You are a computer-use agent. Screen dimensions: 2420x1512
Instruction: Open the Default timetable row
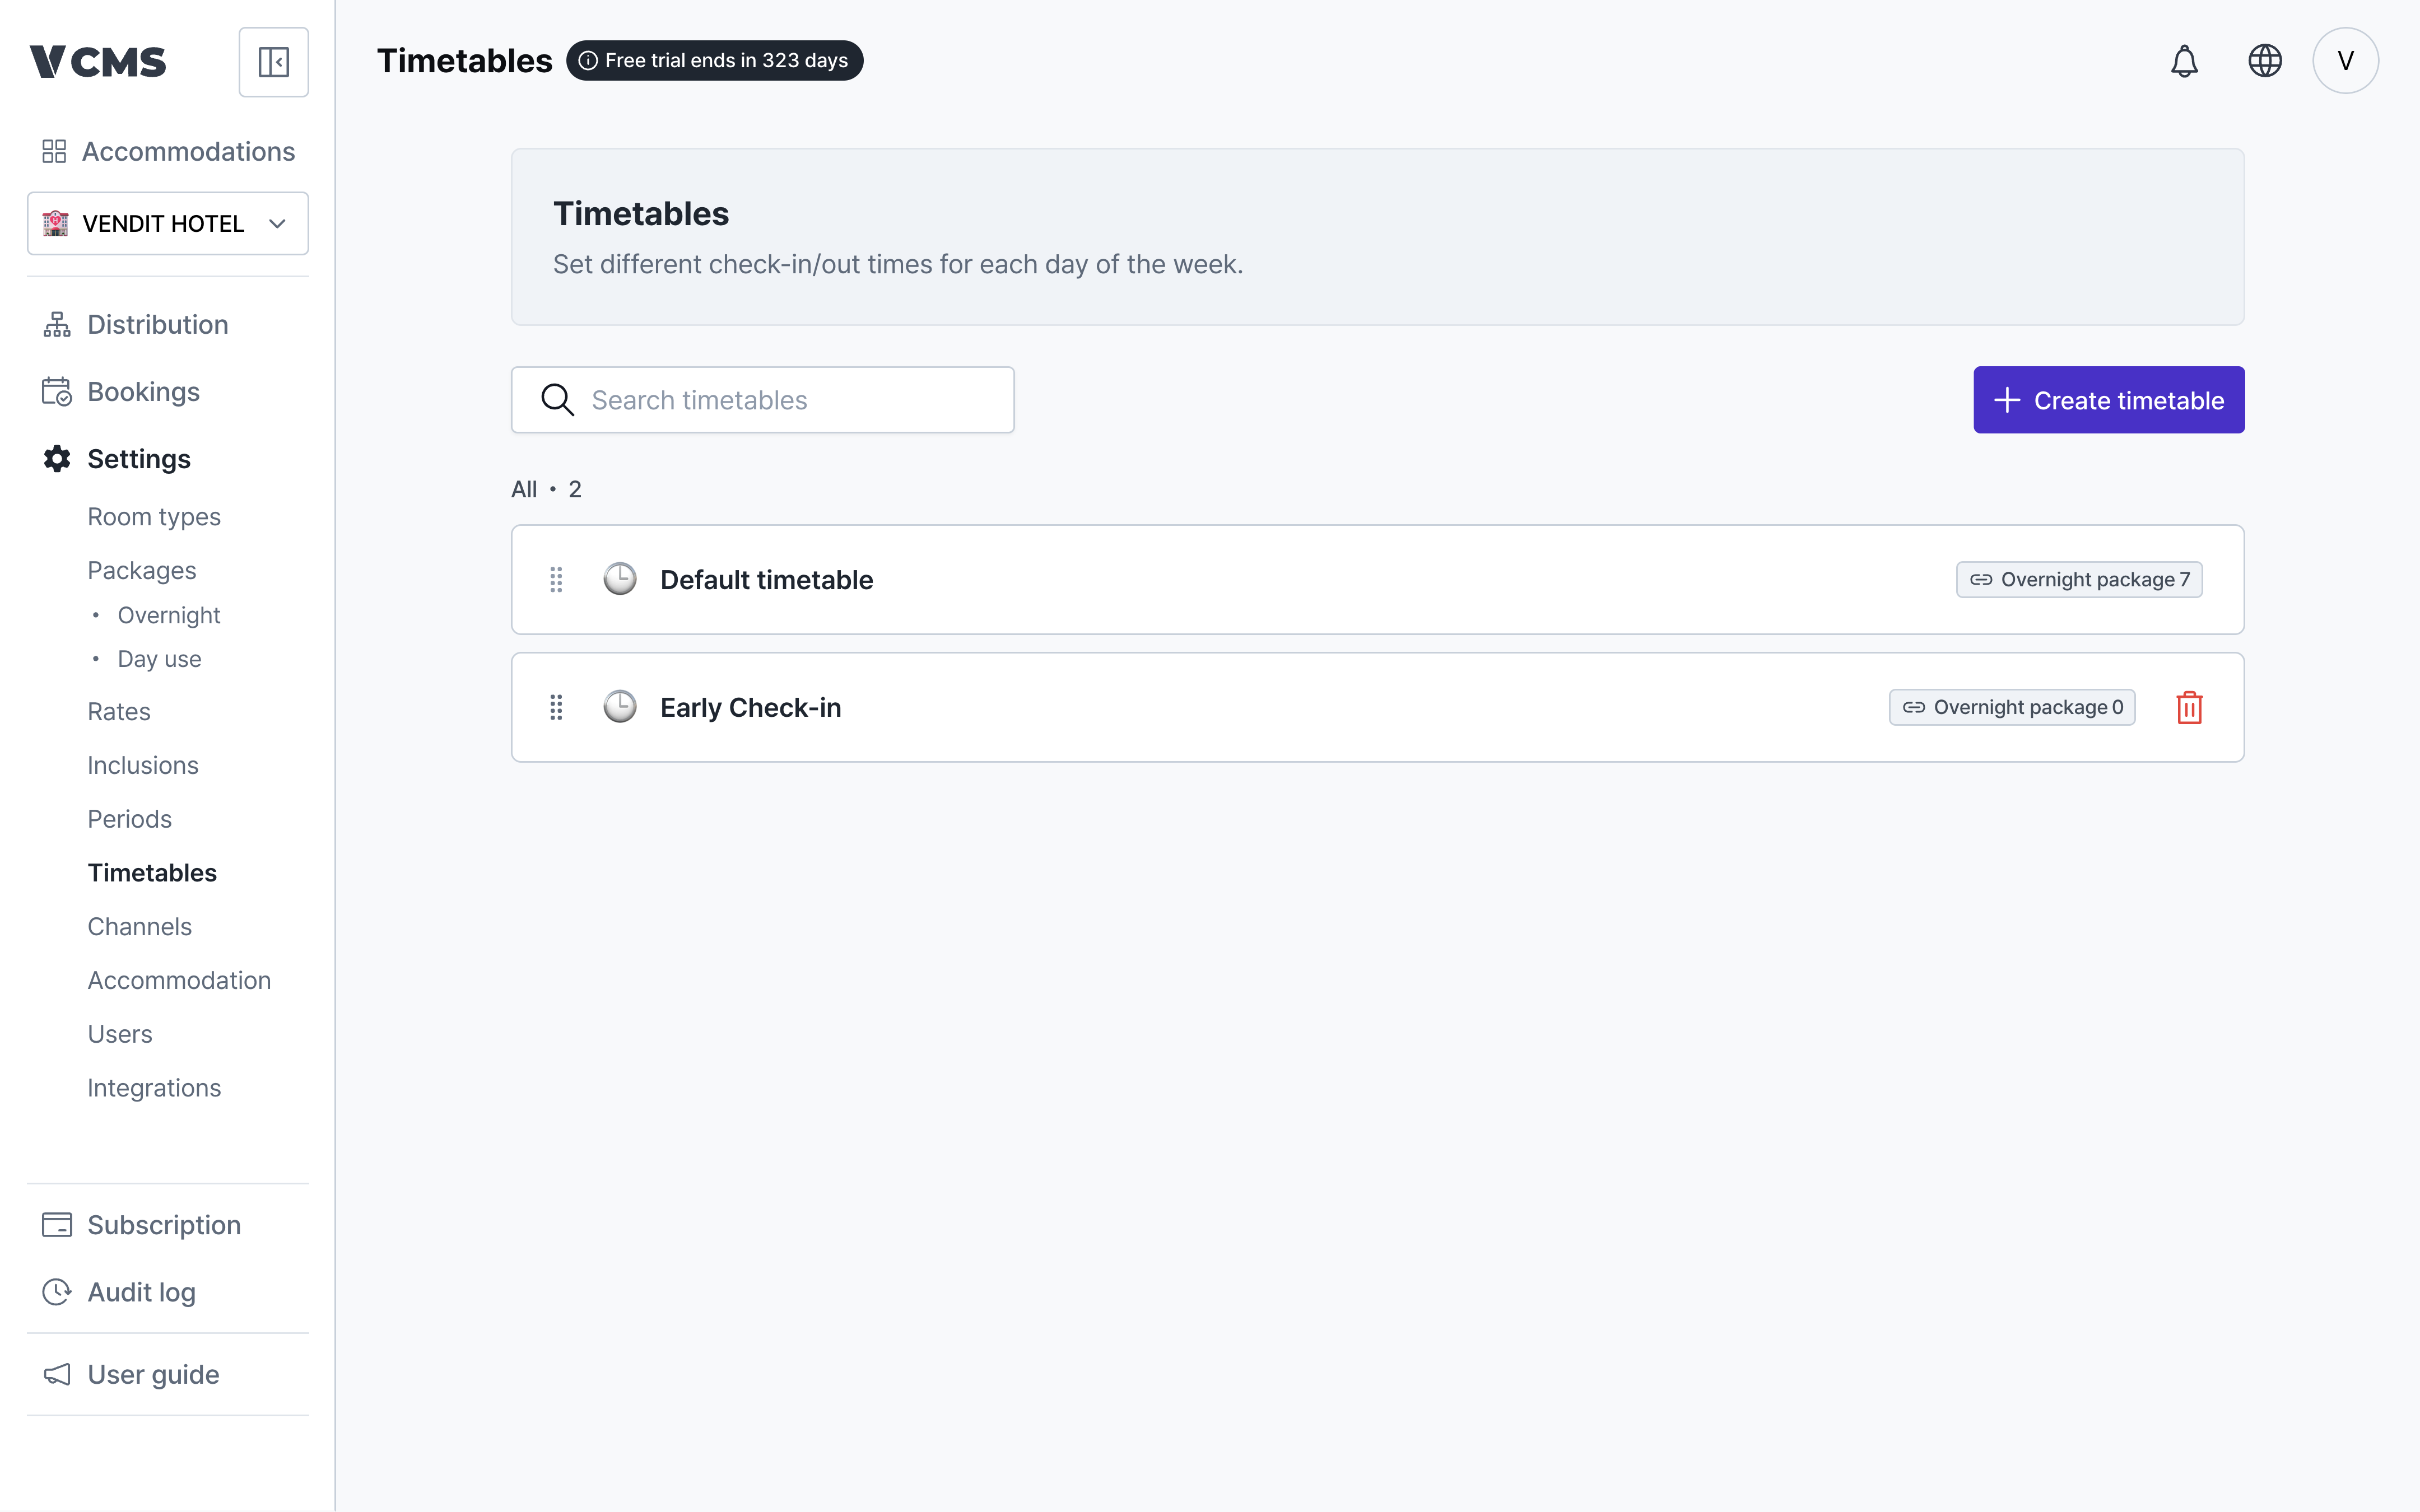tap(1377, 580)
